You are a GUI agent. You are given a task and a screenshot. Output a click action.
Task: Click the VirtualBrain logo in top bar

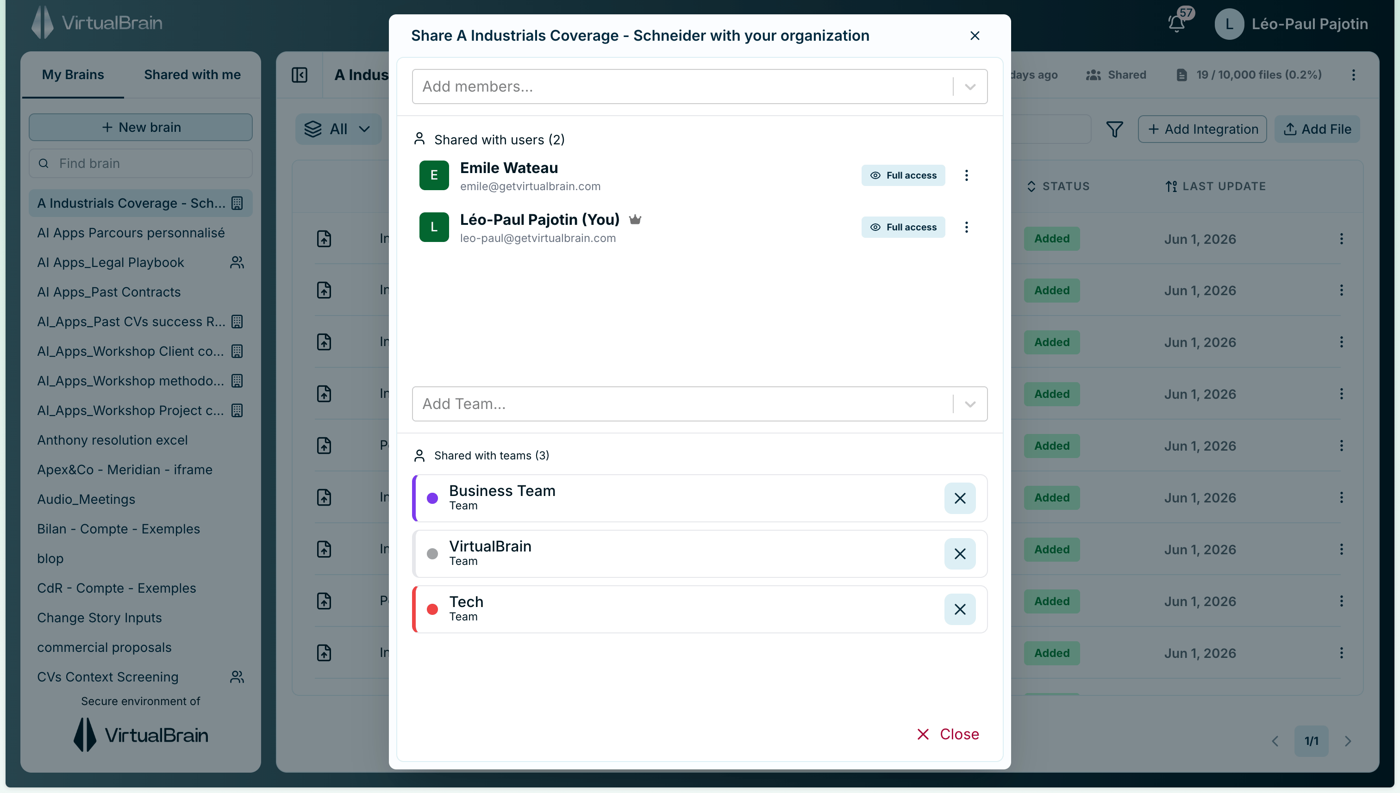pos(96,23)
